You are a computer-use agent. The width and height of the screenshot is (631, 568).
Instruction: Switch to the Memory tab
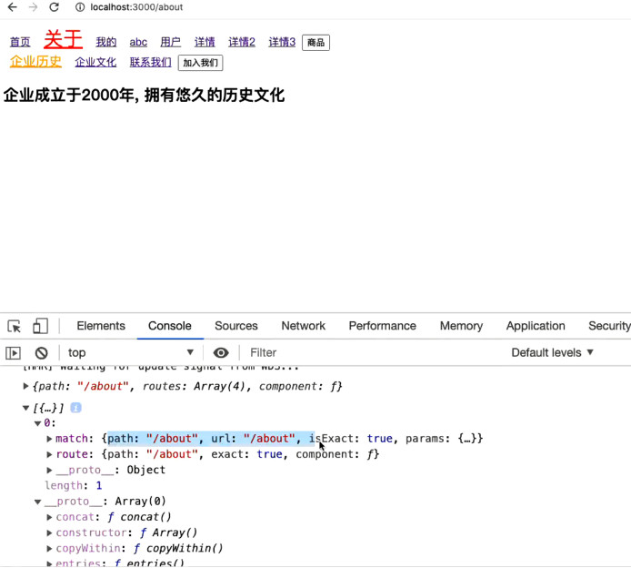coord(461,326)
